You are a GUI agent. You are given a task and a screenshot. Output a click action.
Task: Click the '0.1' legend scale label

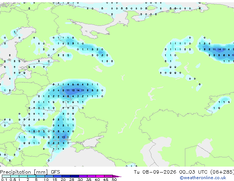pyautogui.click(x=4, y=180)
